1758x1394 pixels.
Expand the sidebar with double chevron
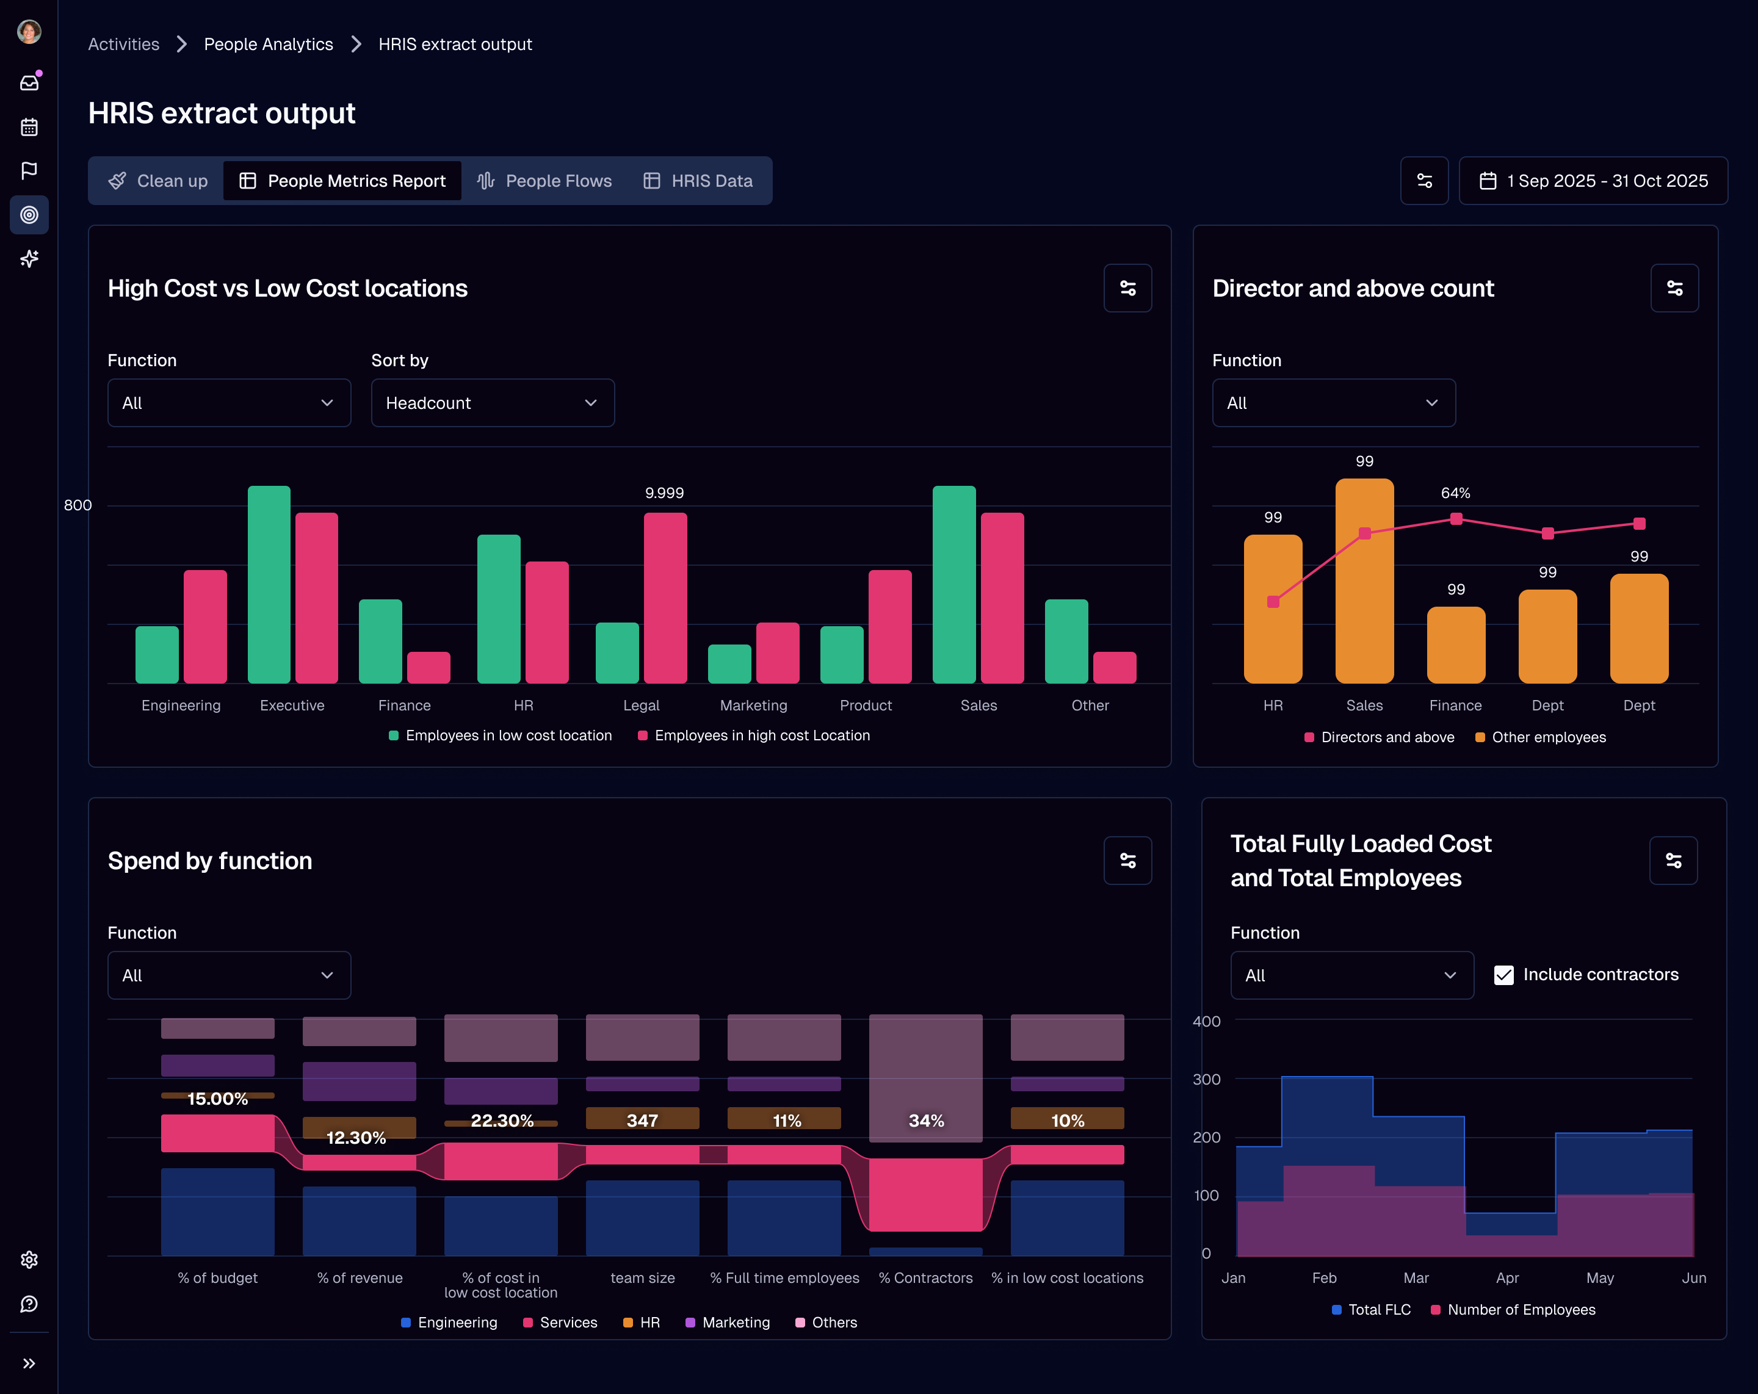(x=29, y=1363)
